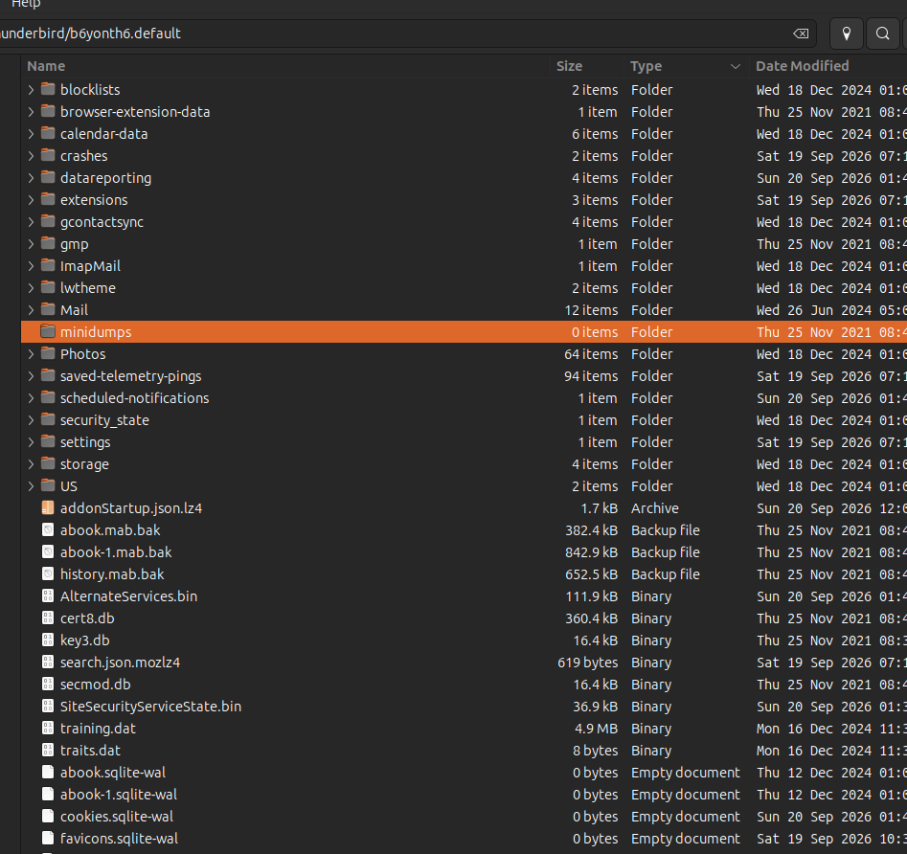Screen dimensions: 907x854
Task: Click the Photos folder icon
Action: coord(48,353)
